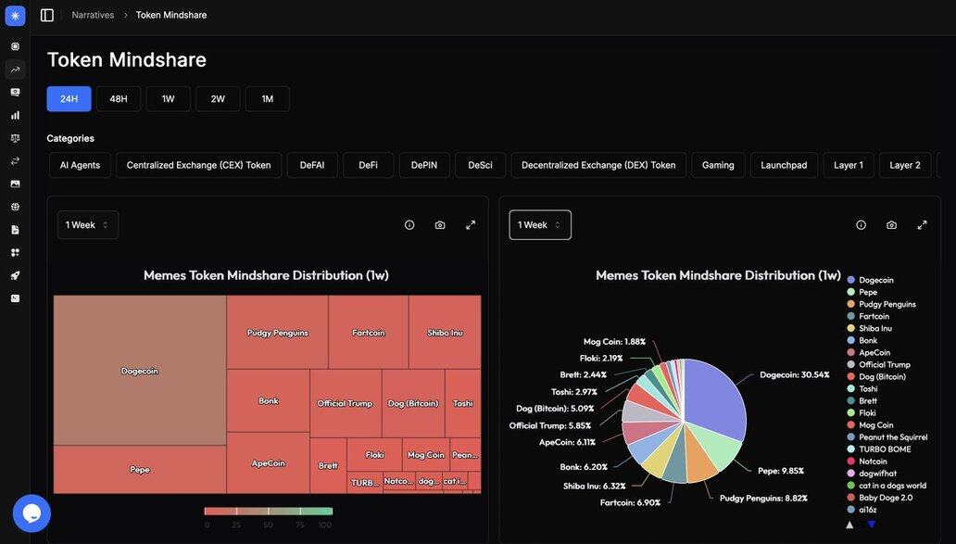
Task: Click the treemap color scale gradient bar
Action: 269,511
